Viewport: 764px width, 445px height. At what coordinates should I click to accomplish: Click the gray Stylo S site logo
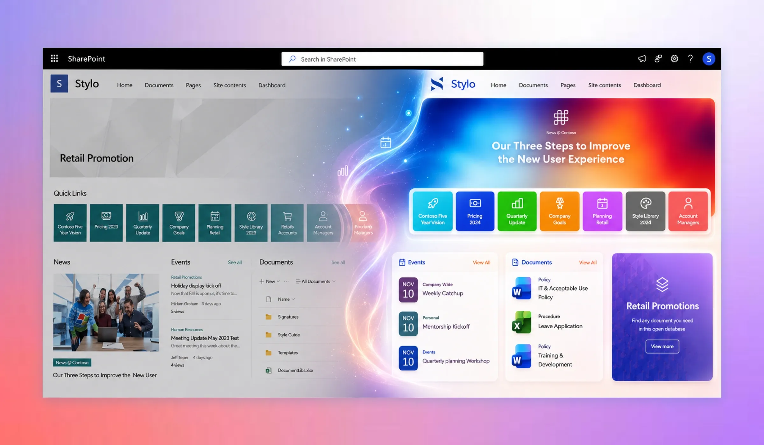click(x=59, y=84)
